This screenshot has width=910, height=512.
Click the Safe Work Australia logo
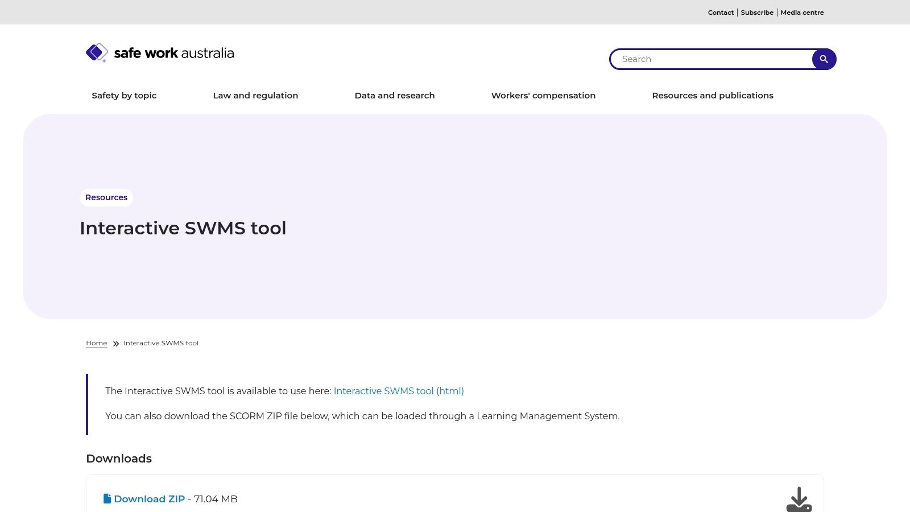tap(159, 52)
